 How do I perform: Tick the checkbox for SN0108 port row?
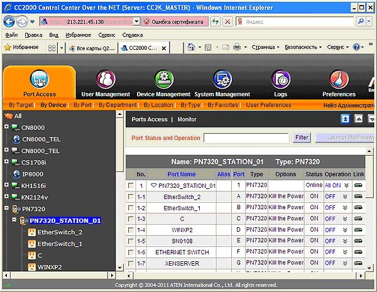coord(131,241)
